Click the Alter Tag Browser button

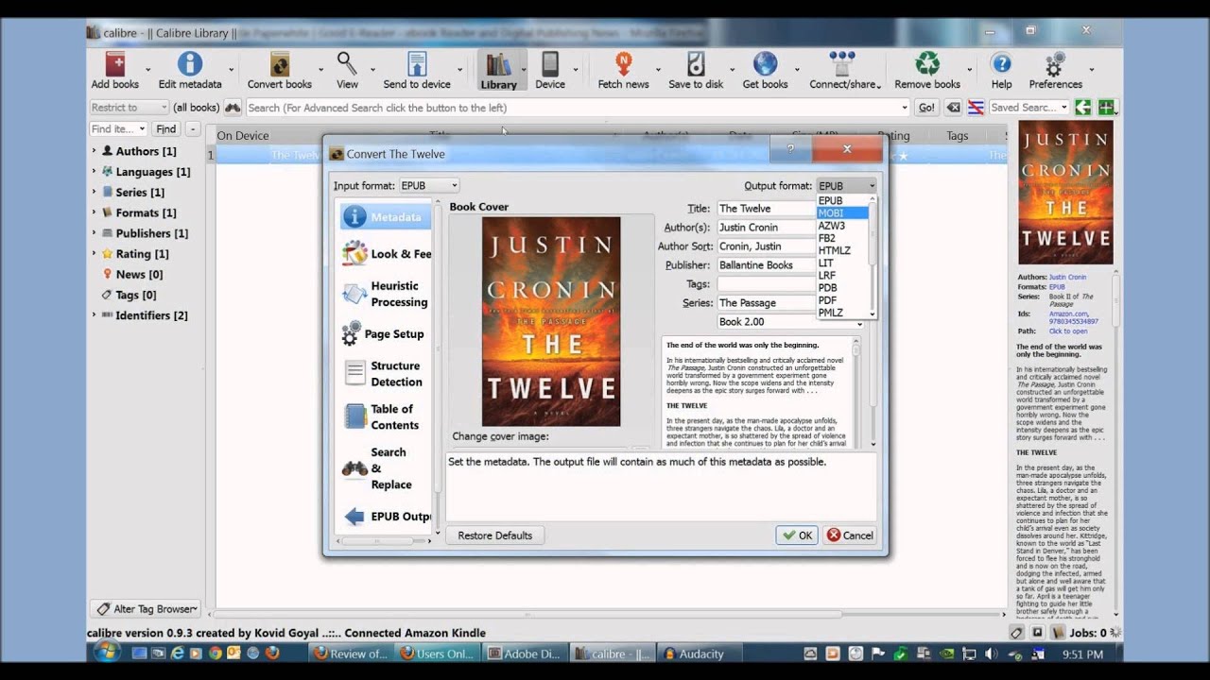coord(145,609)
